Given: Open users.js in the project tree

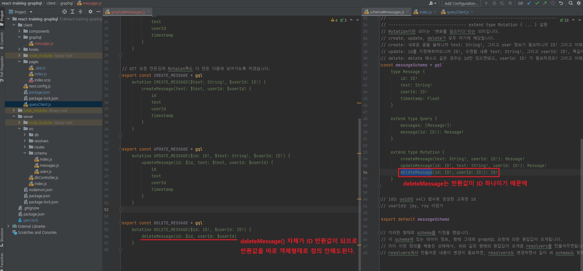Looking at the screenshot, I should pyautogui.click(x=45, y=172).
